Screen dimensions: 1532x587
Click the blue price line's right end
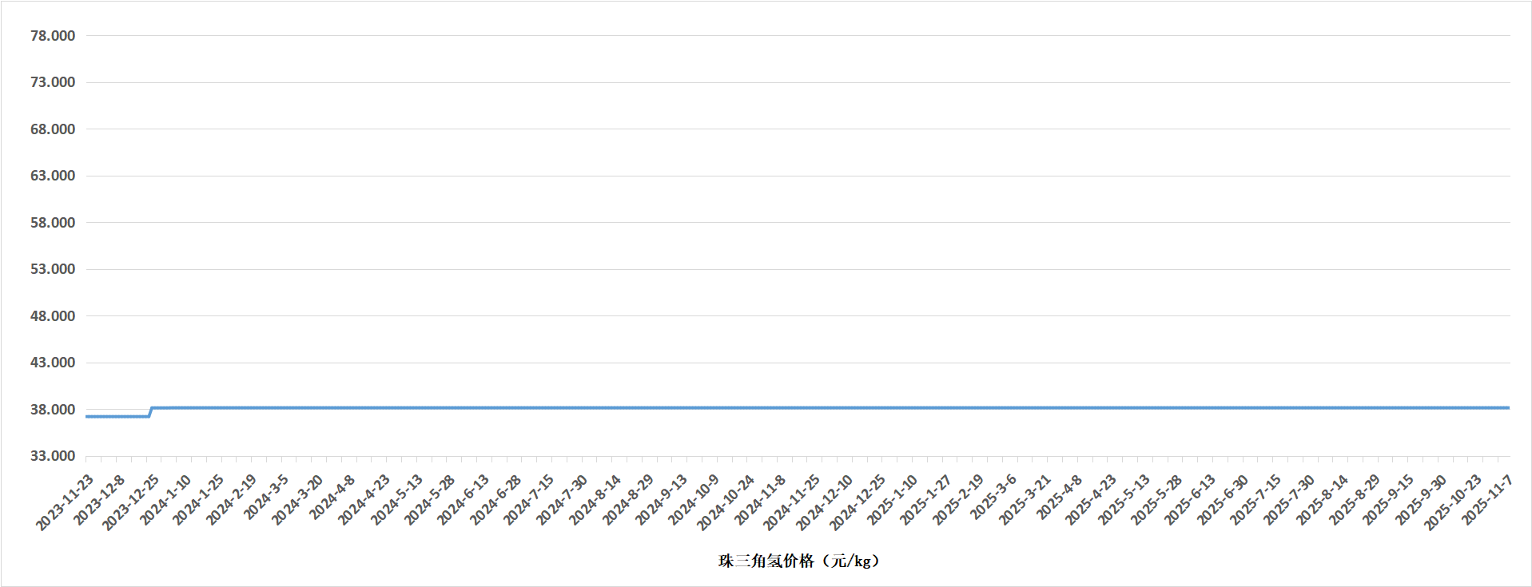(x=1507, y=408)
